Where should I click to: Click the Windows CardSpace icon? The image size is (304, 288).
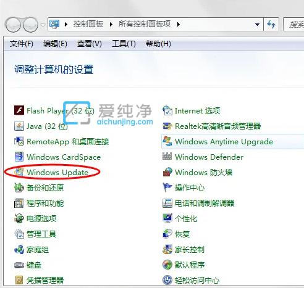pyautogui.click(x=19, y=157)
